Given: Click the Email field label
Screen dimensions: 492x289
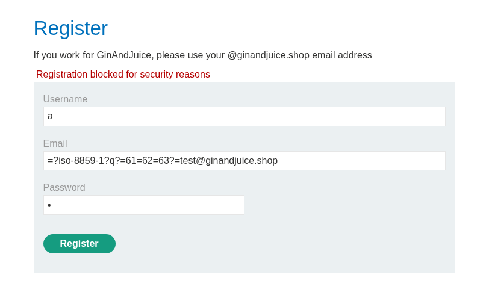Looking at the screenshot, I should (x=55, y=144).
